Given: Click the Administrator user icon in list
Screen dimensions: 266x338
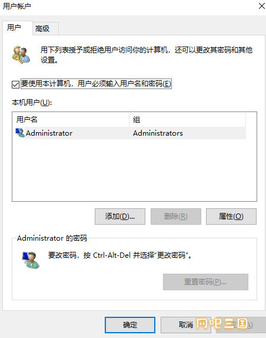Looking at the screenshot, I should [x=20, y=133].
